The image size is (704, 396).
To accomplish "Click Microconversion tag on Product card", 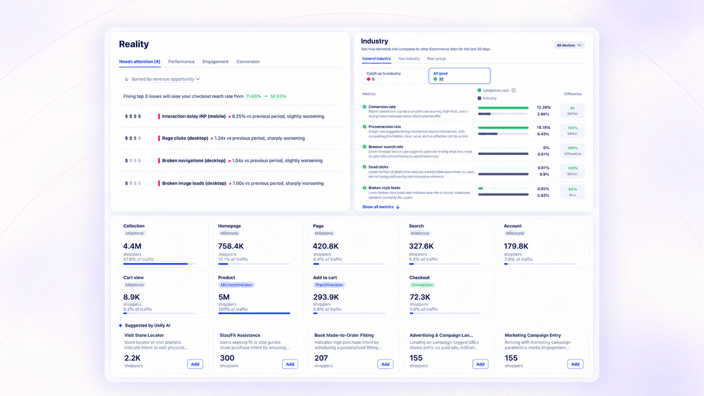I will click(237, 285).
